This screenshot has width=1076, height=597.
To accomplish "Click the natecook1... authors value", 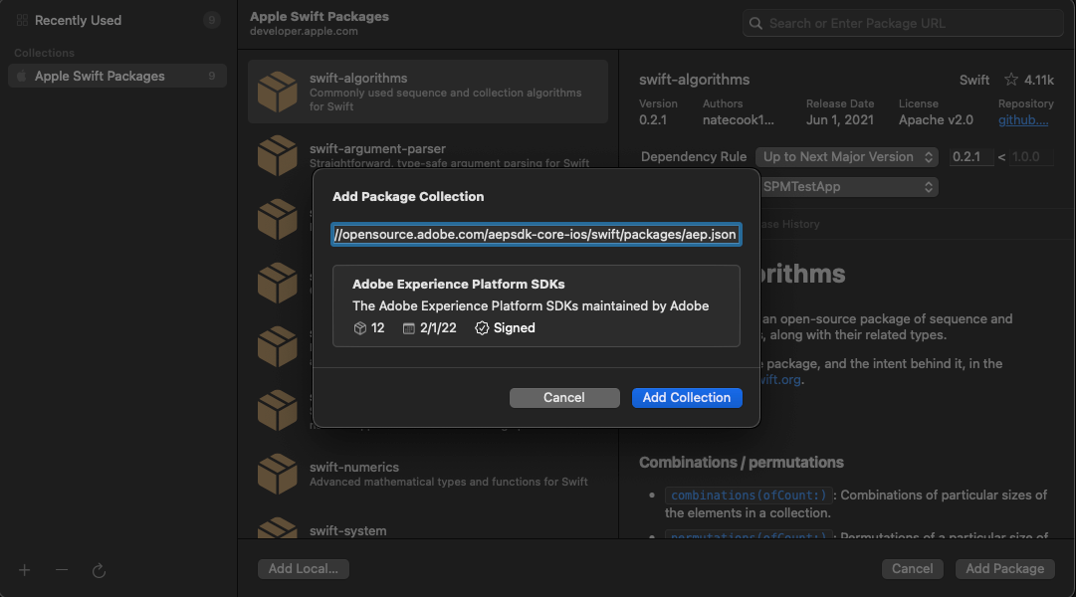I will point(739,120).
